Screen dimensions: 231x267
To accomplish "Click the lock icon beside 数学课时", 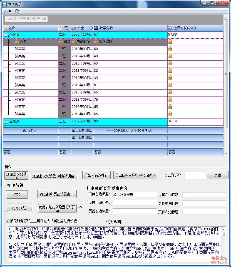I will 96,42.
